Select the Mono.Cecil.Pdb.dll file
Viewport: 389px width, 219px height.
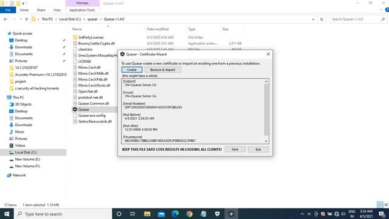pyautogui.click(x=92, y=79)
